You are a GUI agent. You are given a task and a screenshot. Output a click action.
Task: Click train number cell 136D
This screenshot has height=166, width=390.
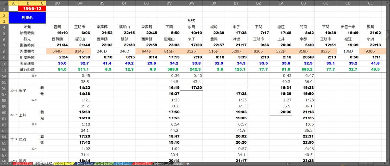[348, 51]
